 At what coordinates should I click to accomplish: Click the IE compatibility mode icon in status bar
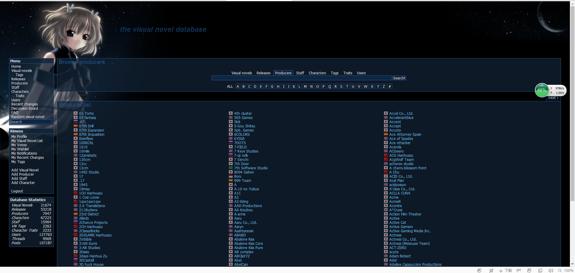click(529, 270)
